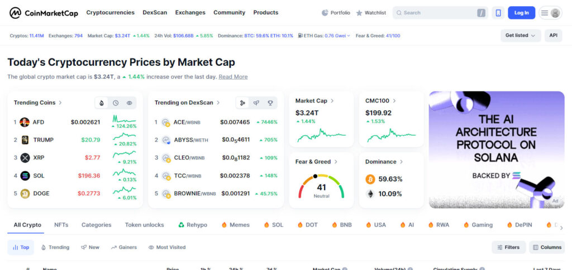The image size is (572, 270).
Task: Show most visited coins with eye icon
Action: (x=129, y=103)
